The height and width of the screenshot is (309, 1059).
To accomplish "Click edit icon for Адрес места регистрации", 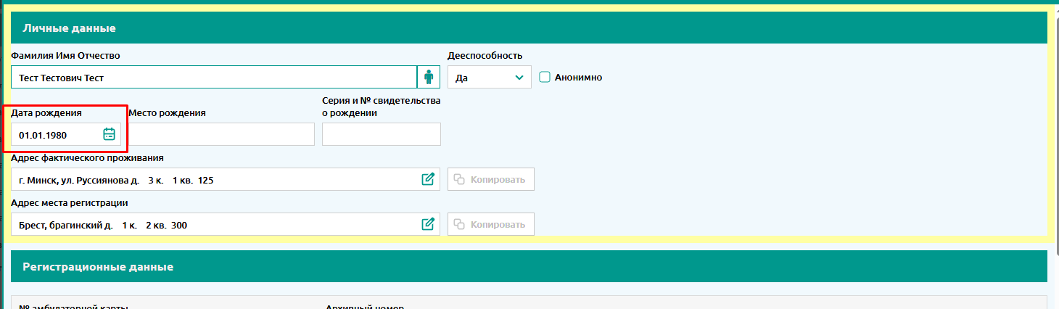I will [428, 224].
